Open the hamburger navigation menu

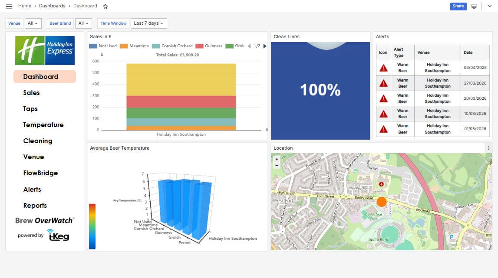(9, 6)
